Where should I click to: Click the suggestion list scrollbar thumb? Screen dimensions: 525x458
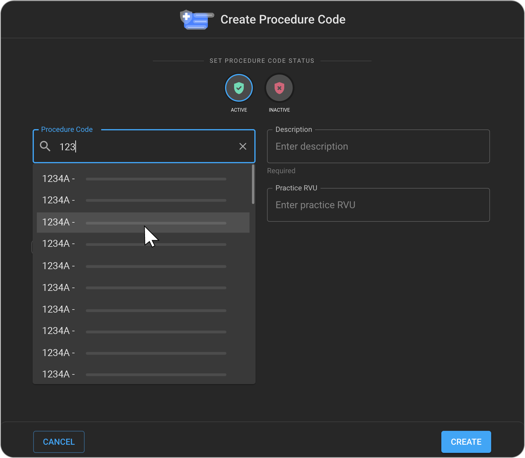(x=253, y=184)
